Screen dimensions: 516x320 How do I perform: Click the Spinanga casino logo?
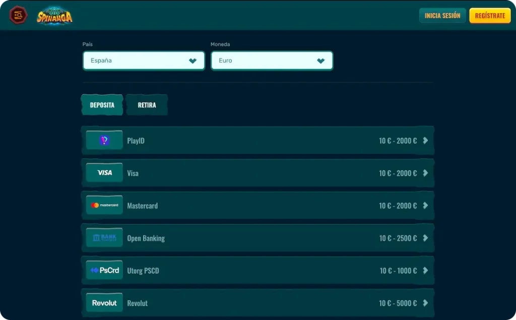(x=54, y=15)
